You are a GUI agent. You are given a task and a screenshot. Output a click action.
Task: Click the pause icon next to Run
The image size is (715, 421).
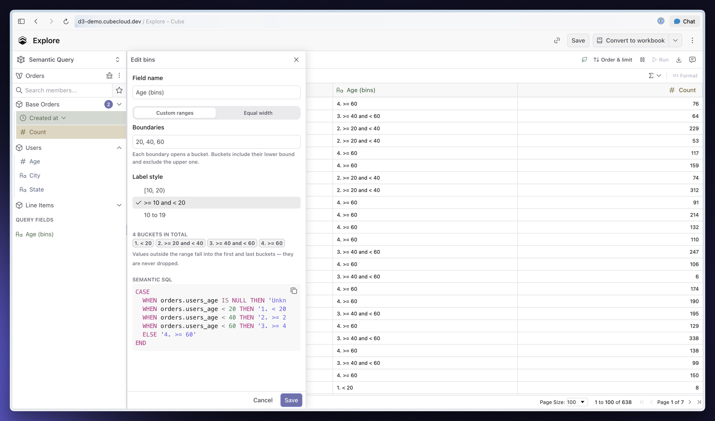pyautogui.click(x=642, y=60)
